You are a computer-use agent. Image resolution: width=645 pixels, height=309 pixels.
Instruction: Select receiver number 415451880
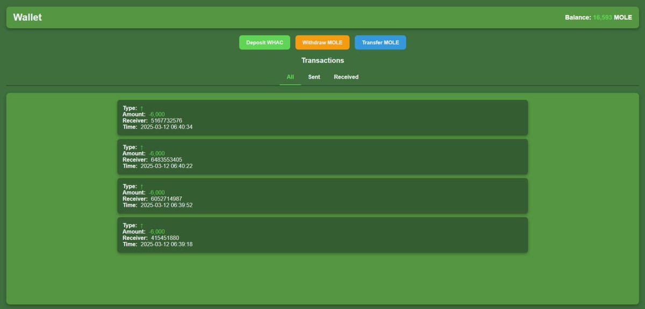pyautogui.click(x=165, y=238)
